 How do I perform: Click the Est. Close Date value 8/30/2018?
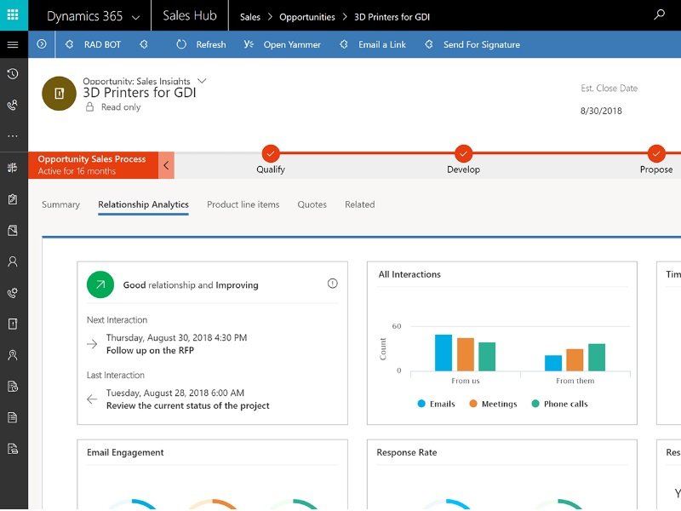click(601, 111)
